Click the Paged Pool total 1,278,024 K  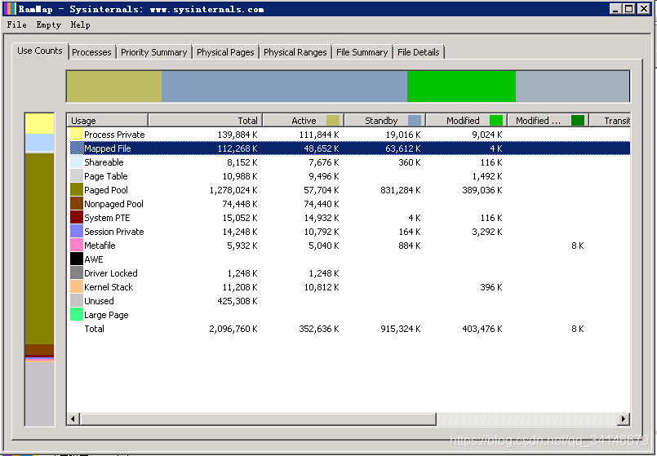(233, 190)
